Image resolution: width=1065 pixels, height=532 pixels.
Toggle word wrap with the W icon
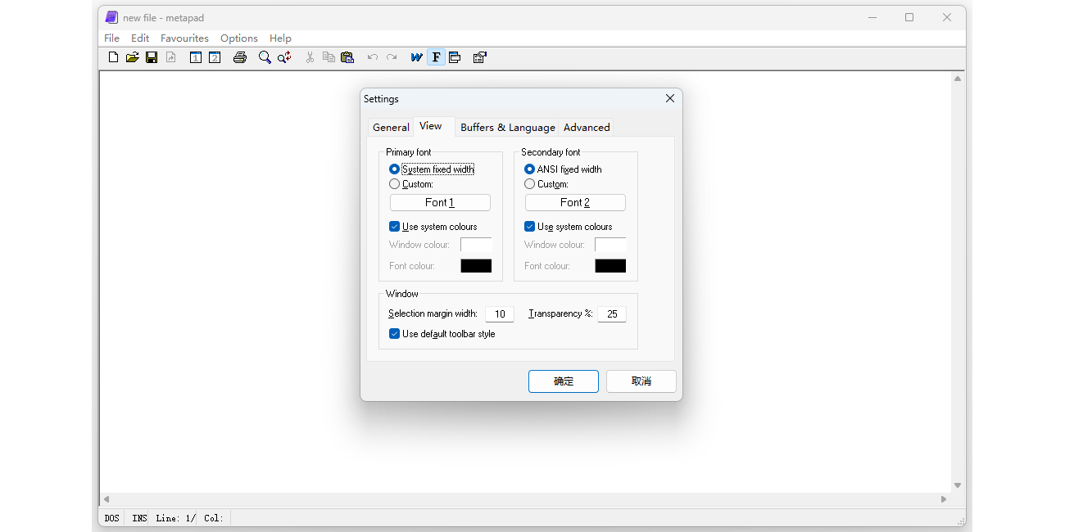coord(417,57)
